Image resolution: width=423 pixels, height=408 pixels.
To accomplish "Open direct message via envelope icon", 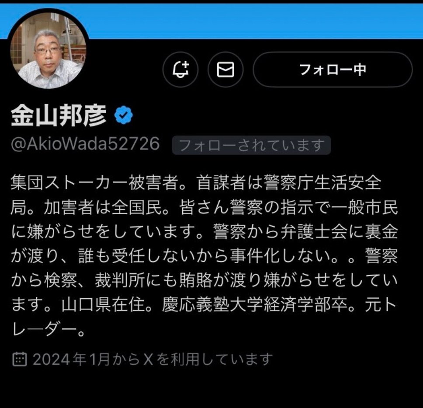I will 225,70.
